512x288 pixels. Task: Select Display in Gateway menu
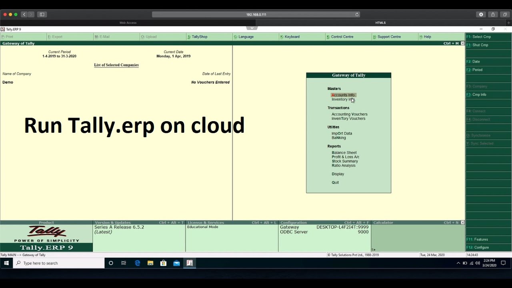point(338,174)
